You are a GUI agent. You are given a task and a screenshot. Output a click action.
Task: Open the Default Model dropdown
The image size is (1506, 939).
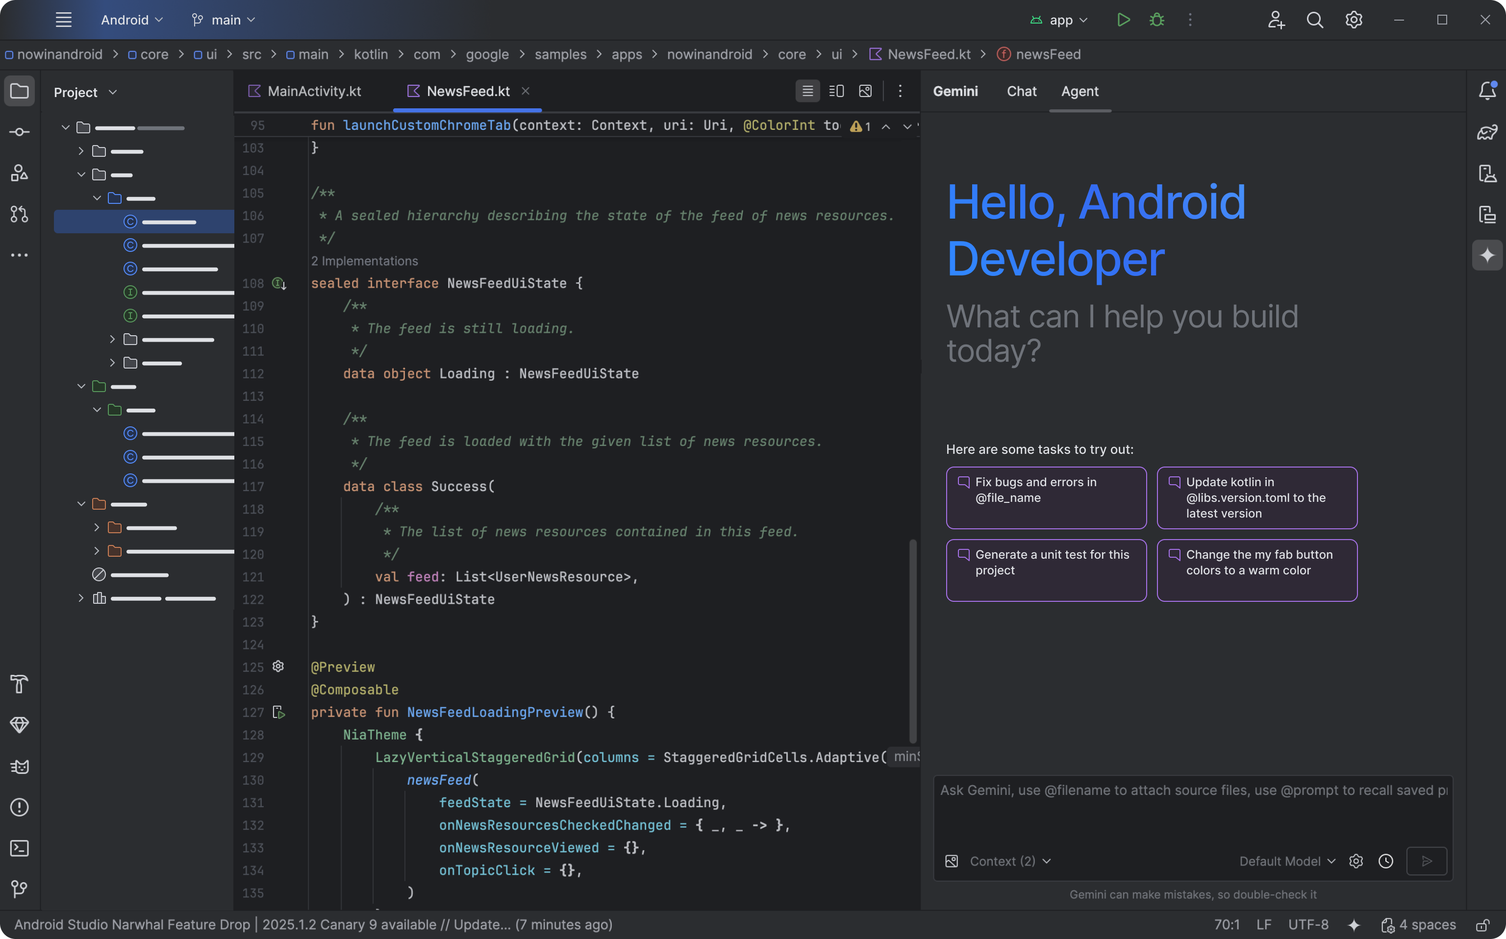click(x=1287, y=862)
